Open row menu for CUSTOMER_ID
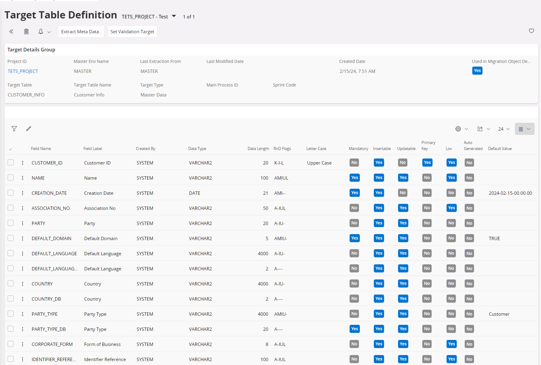 click(x=22, y=163)
